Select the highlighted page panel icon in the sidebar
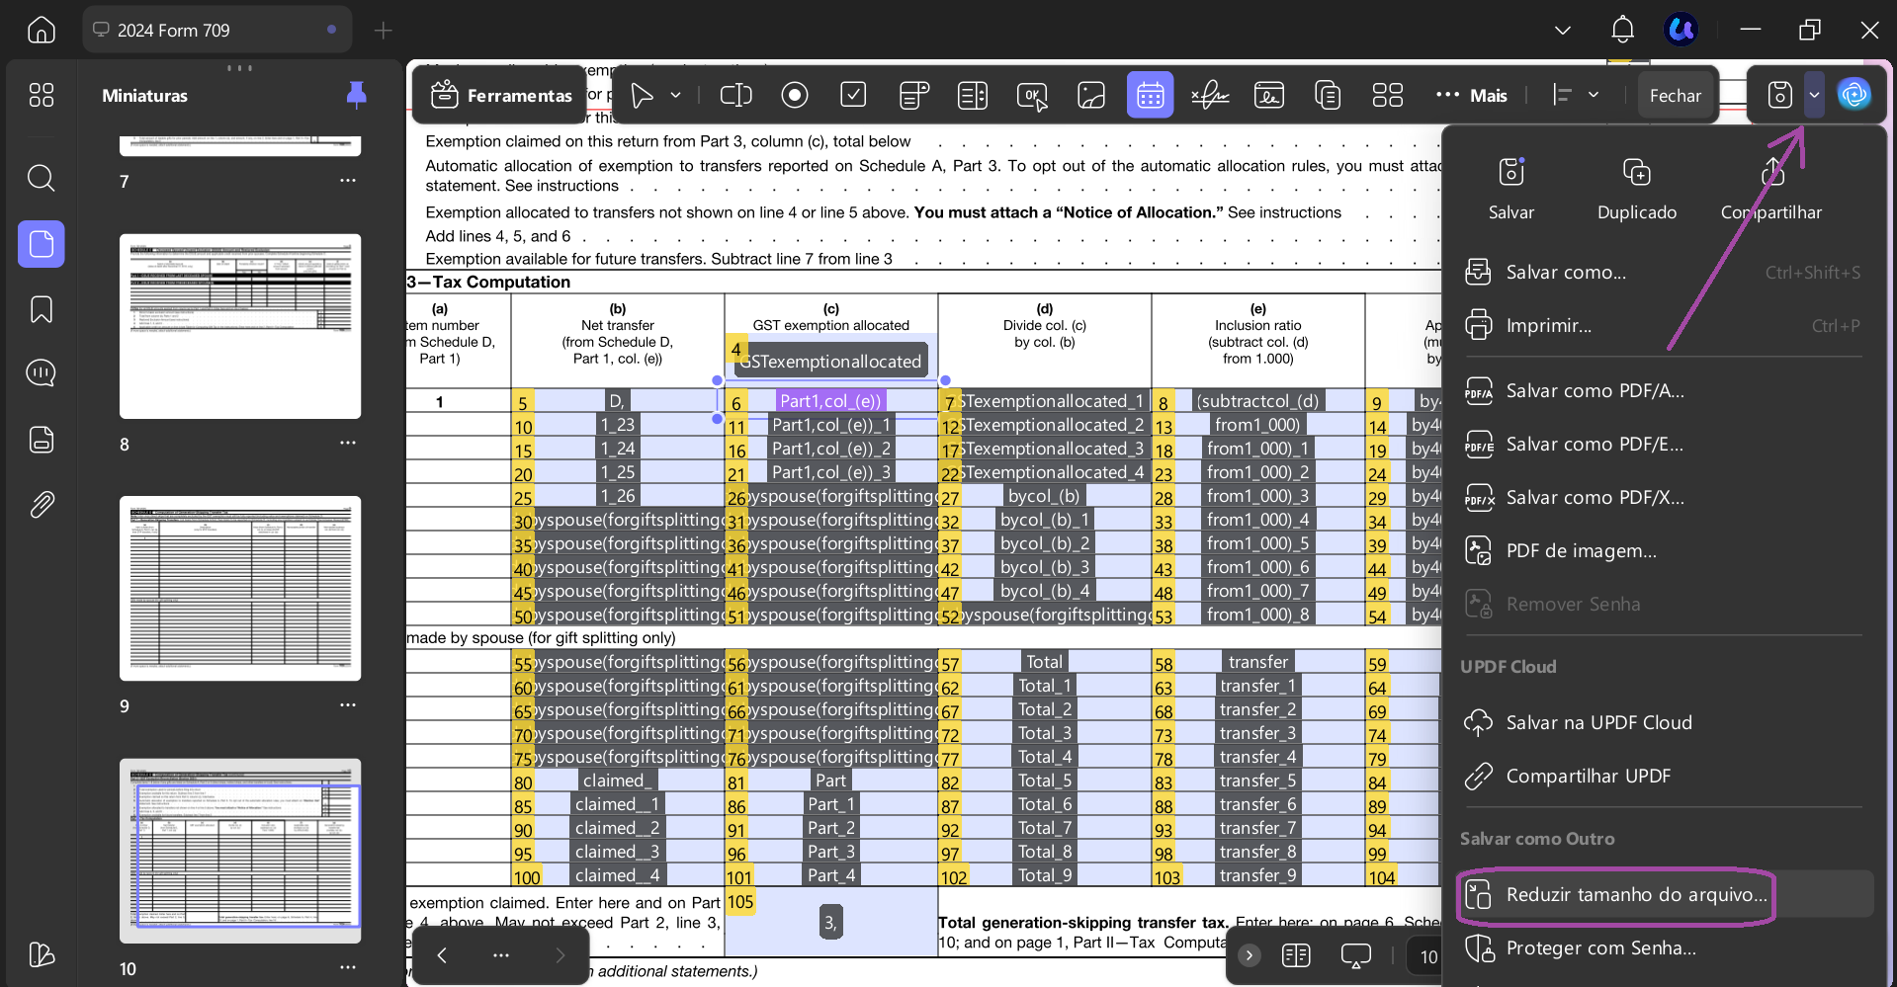1897x987 pixels. [x=42, y=244]
